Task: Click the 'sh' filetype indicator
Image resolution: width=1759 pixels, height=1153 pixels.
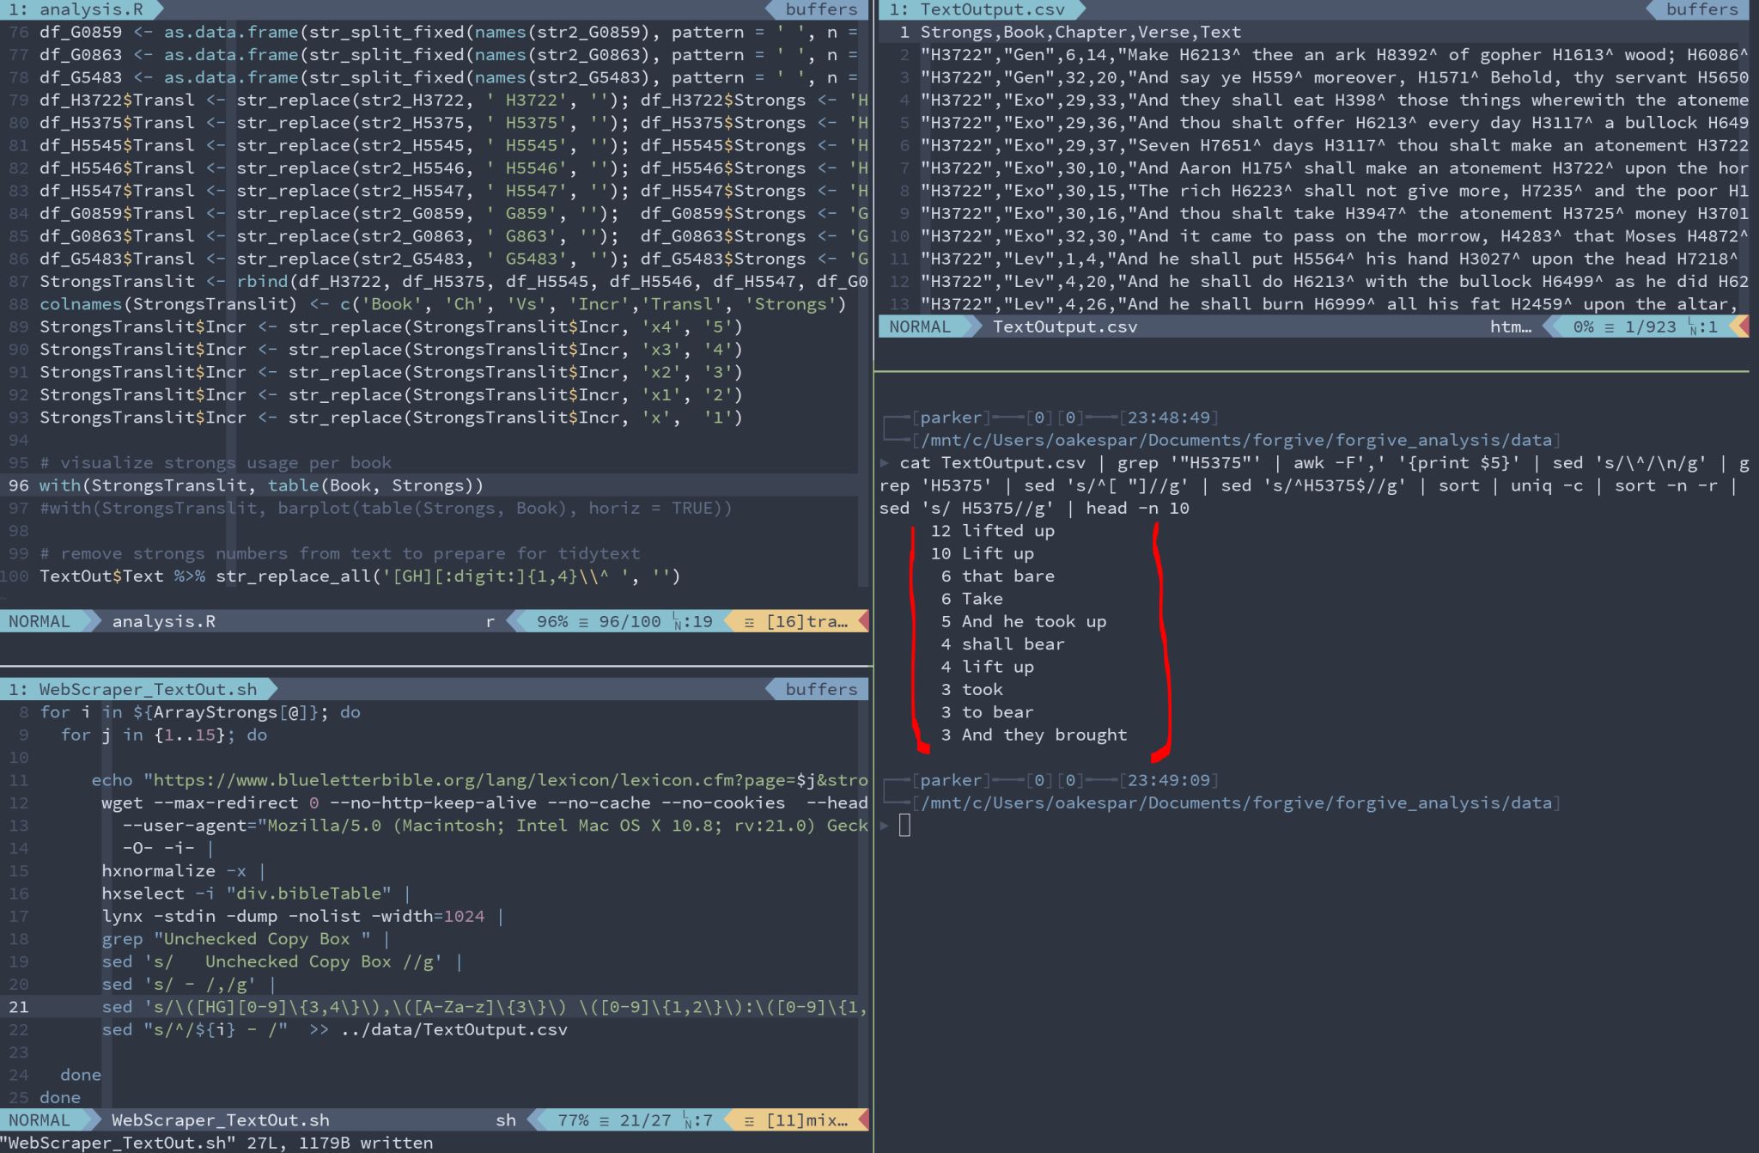Action: pos(506,1120)
